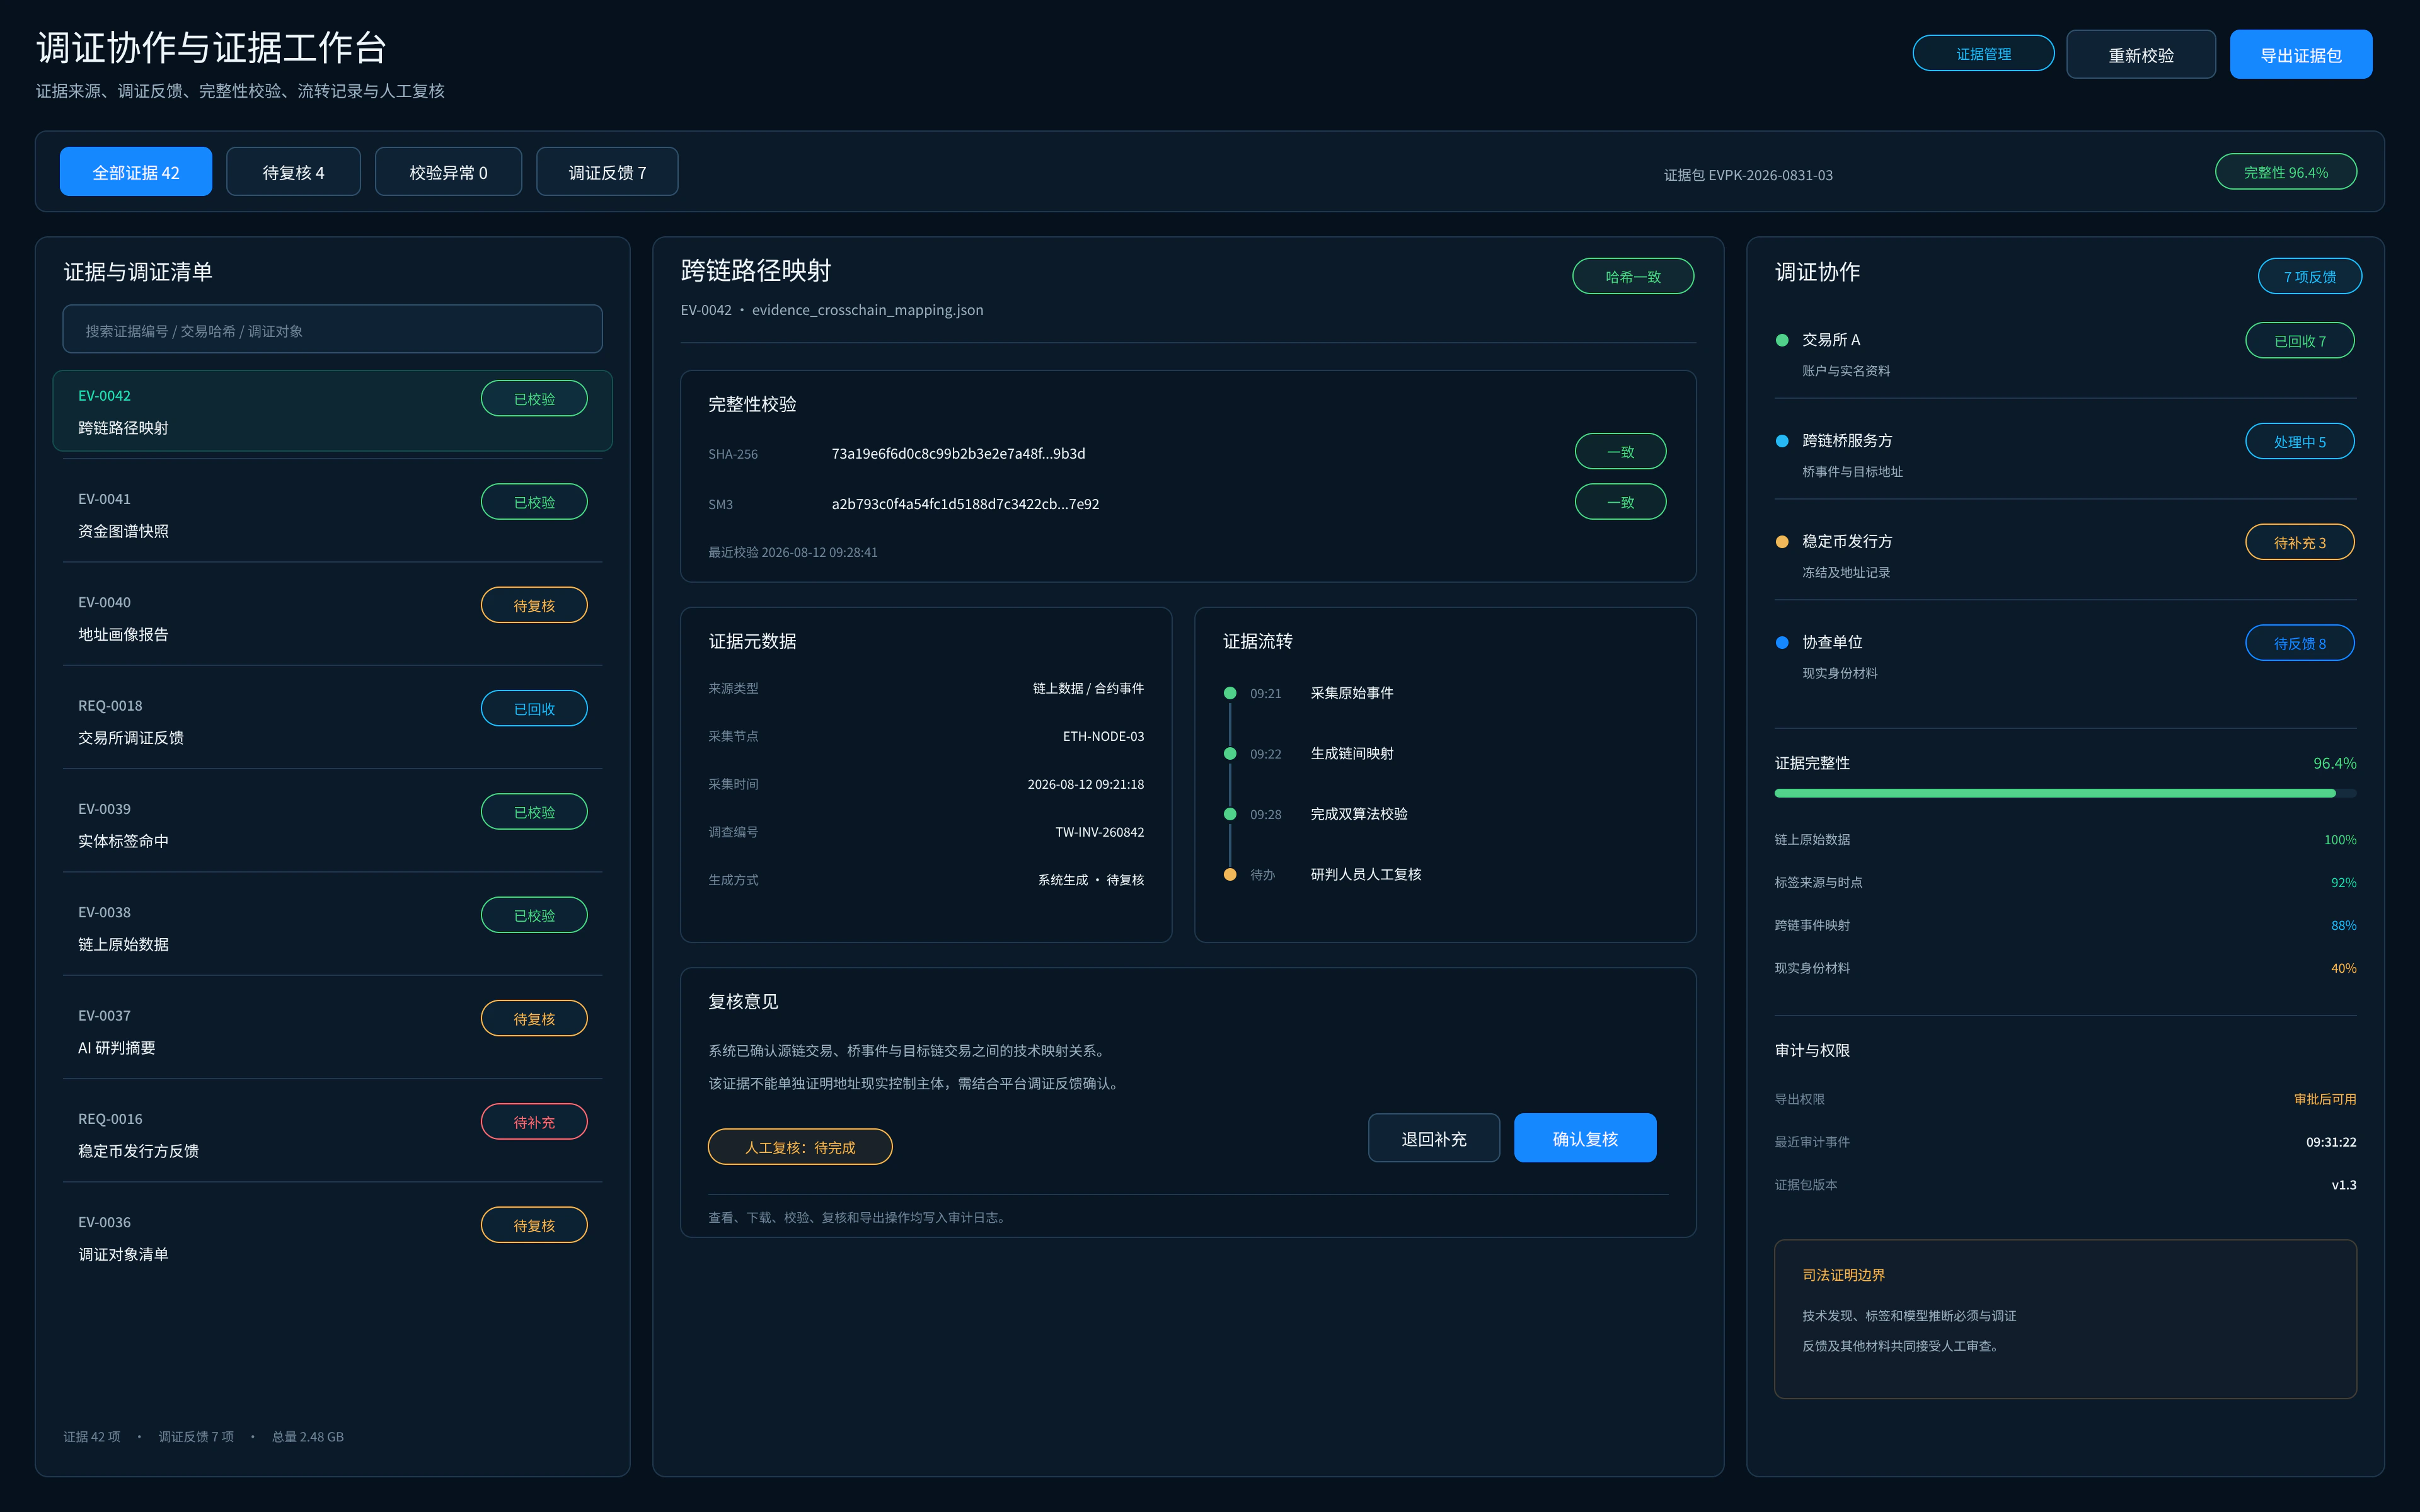Viewport: 2420px width, 1512px height.
Task: Click the 现实身份材料 40% value
Action: 2343,968
